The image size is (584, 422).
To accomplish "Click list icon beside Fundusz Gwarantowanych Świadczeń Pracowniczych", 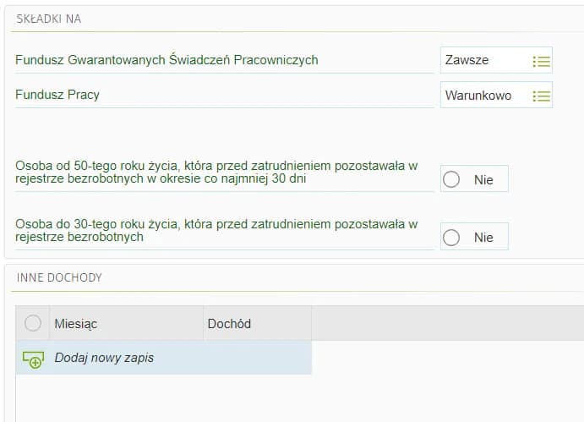I will click(x=541, y=61).
